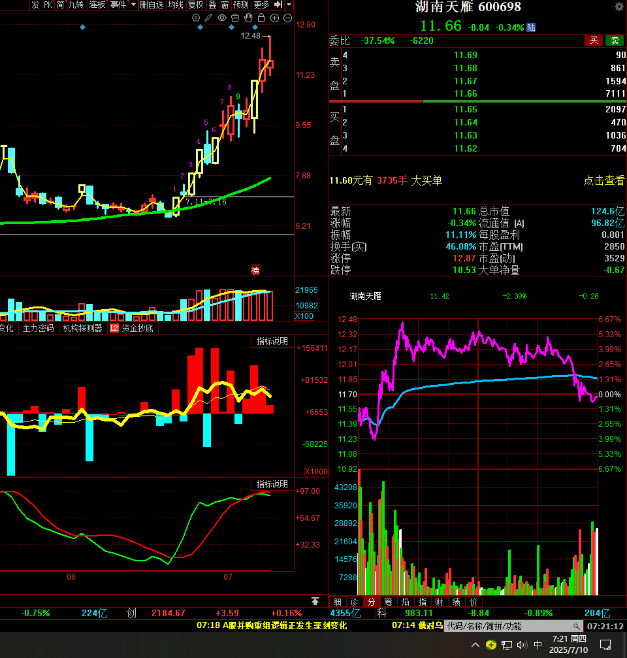Open the 更多 more menu
627x658 pixels.
tap(261, 5)
